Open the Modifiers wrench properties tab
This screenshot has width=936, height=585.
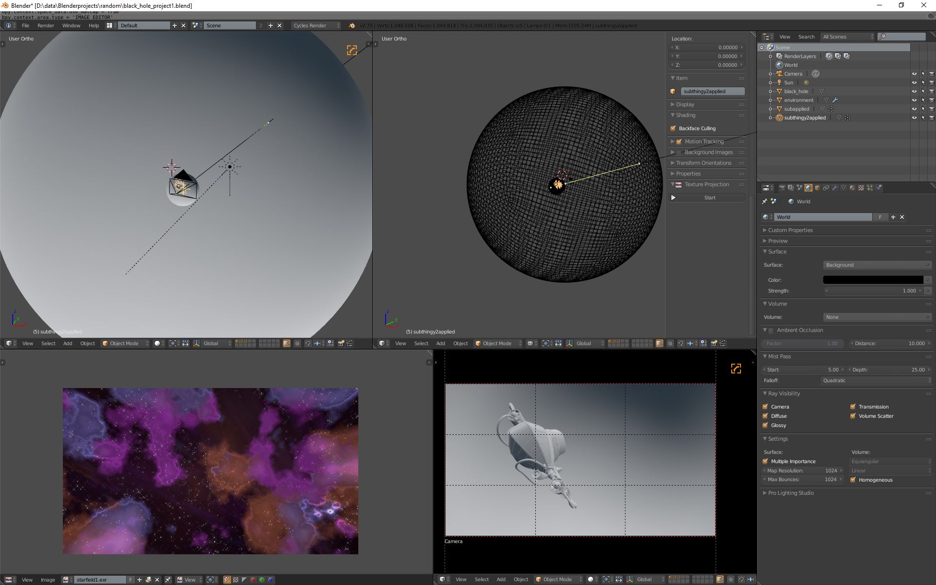click(835, 188)
